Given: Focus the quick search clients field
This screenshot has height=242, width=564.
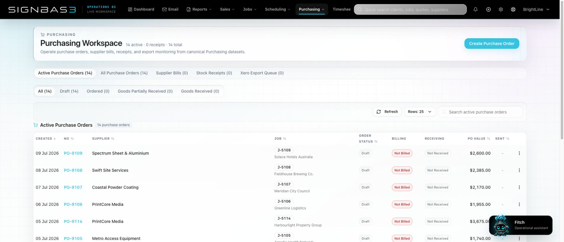Looking at the screenshot, I should [x=410, y=9].
